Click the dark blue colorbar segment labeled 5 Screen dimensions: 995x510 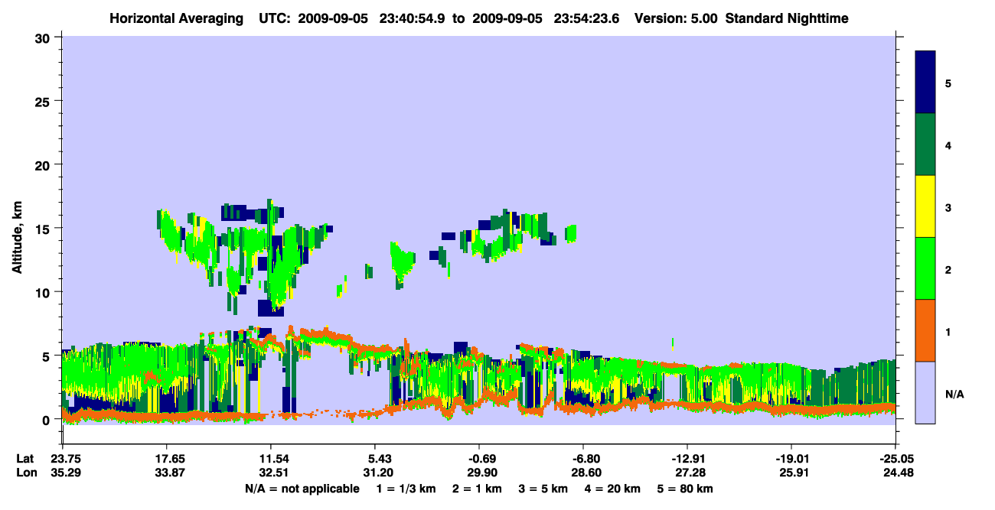coord(925,83)
